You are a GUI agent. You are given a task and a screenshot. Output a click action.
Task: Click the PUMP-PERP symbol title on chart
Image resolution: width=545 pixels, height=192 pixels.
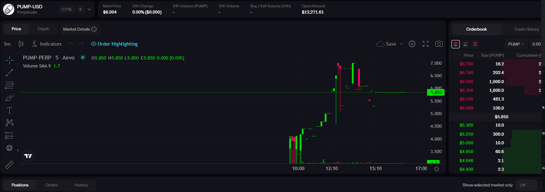[x=48, y=58]
